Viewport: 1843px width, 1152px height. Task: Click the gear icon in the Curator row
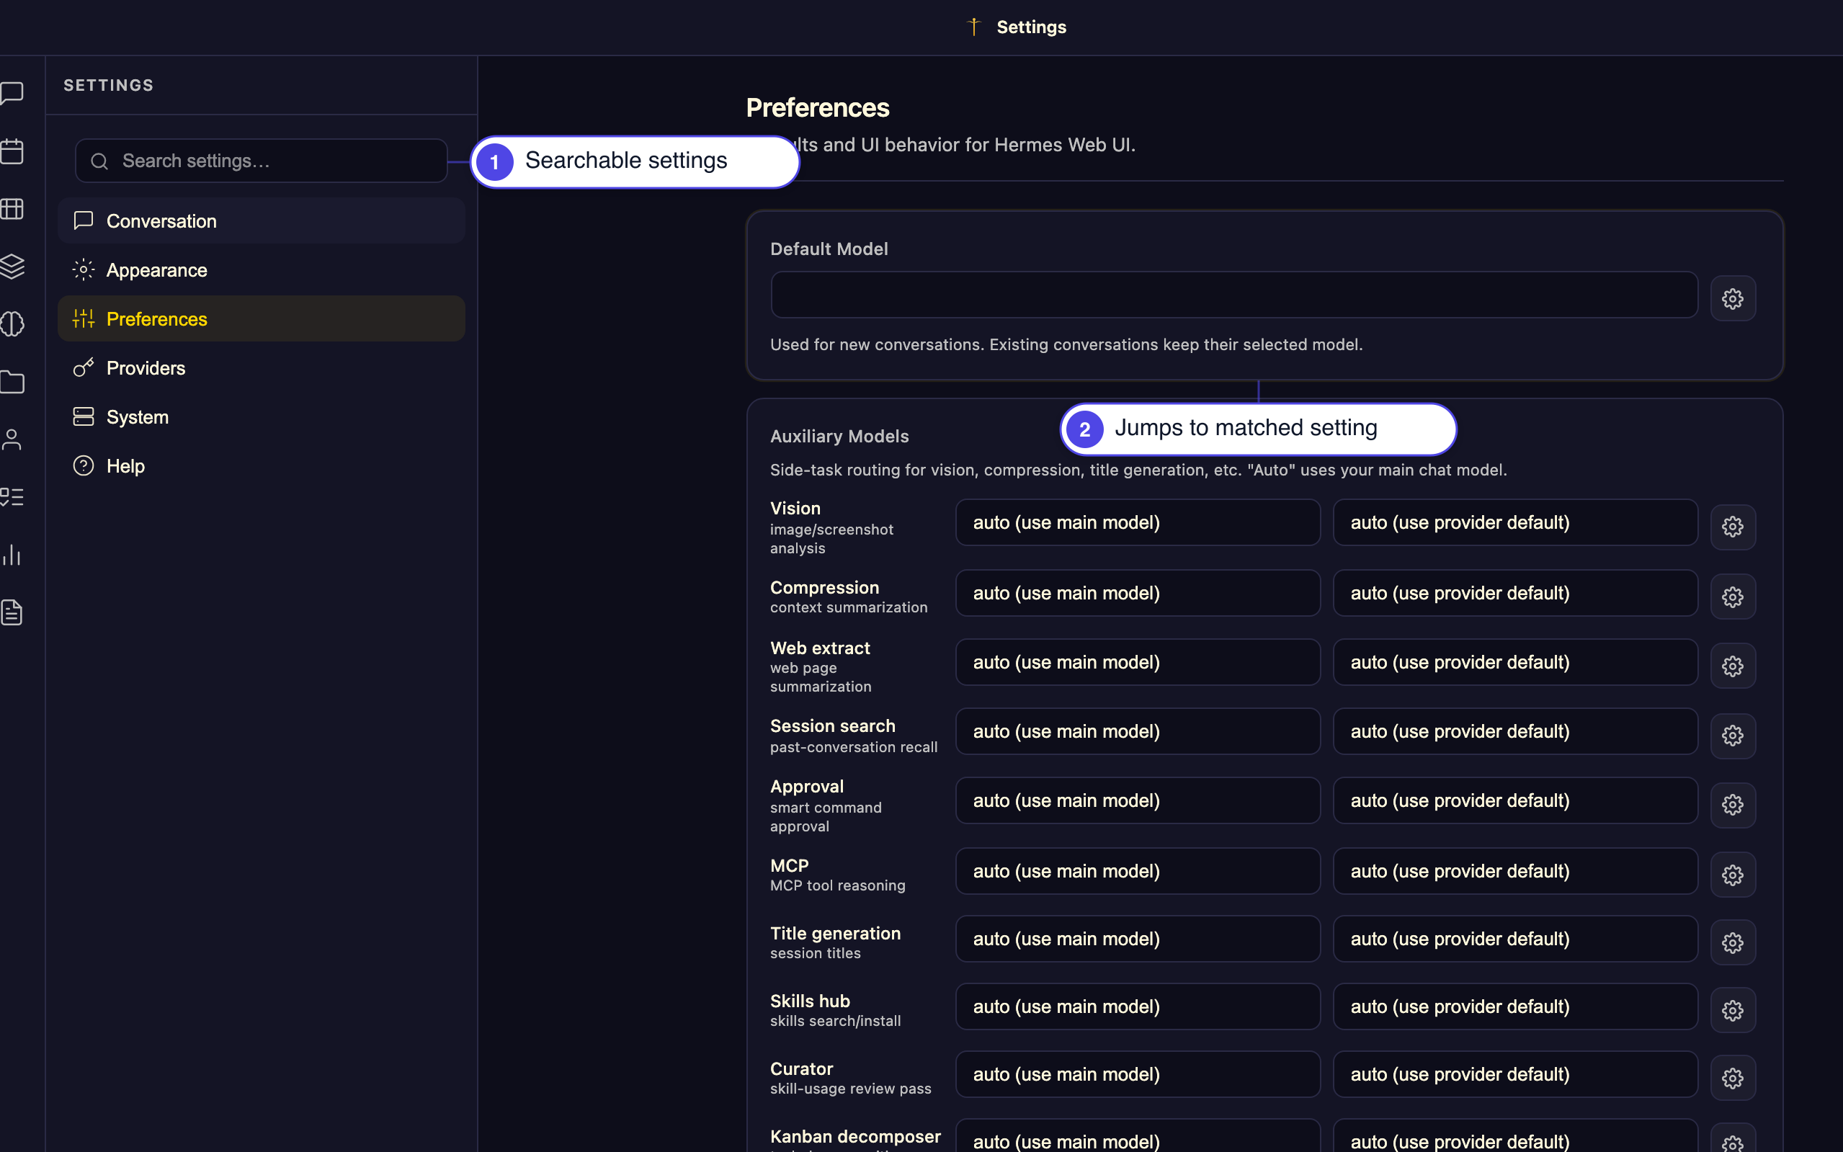point(1733,1077)
